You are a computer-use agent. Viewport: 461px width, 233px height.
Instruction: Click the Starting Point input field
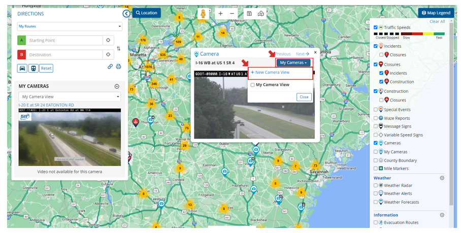coord(65,41)
